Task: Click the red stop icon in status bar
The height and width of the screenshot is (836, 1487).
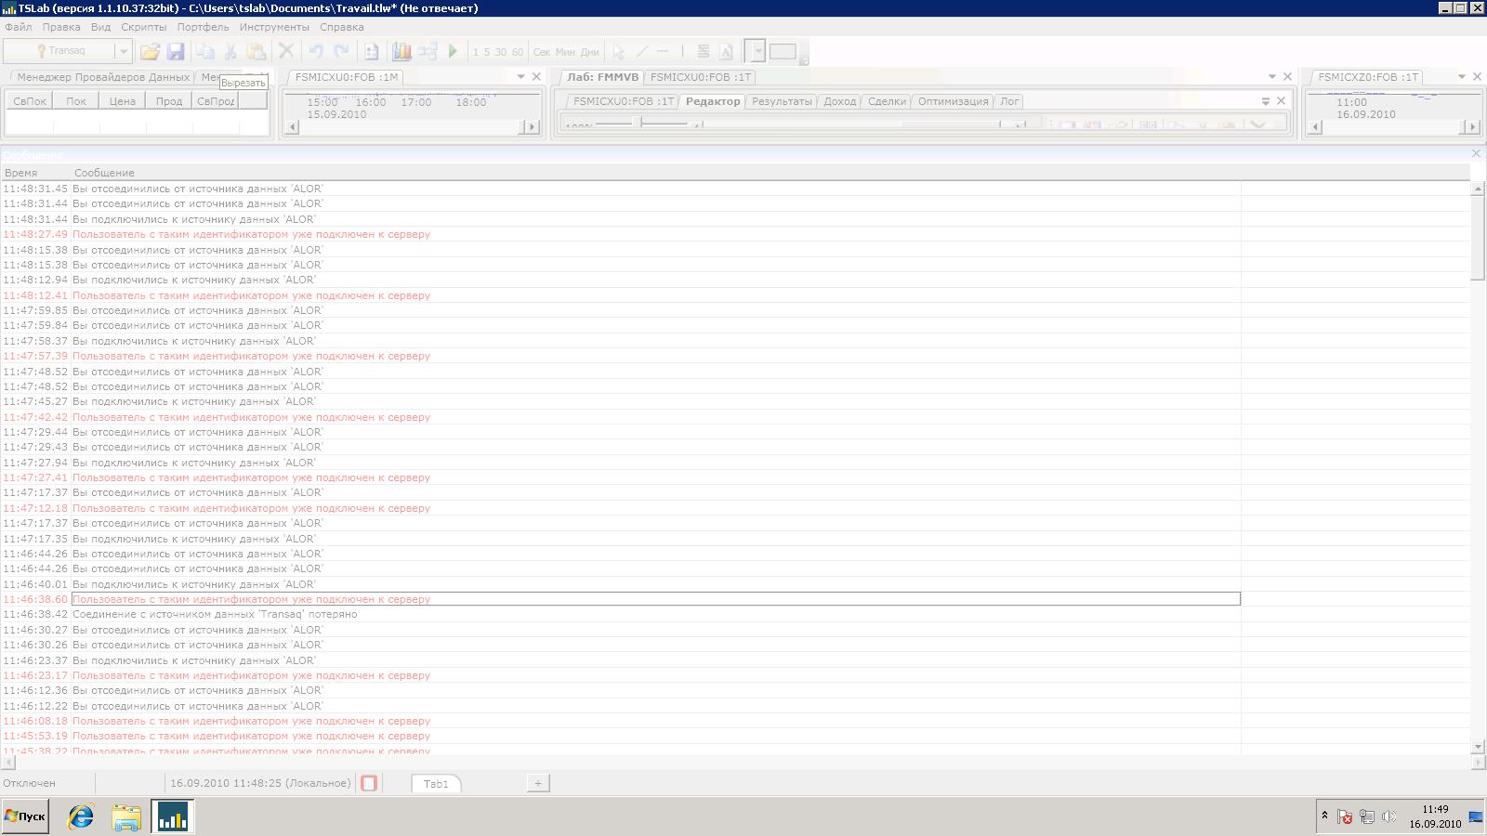Action: coord(369,783)
